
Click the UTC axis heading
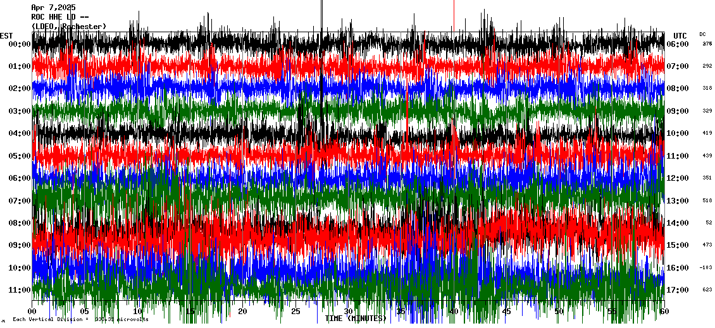(x=680, y=35)
